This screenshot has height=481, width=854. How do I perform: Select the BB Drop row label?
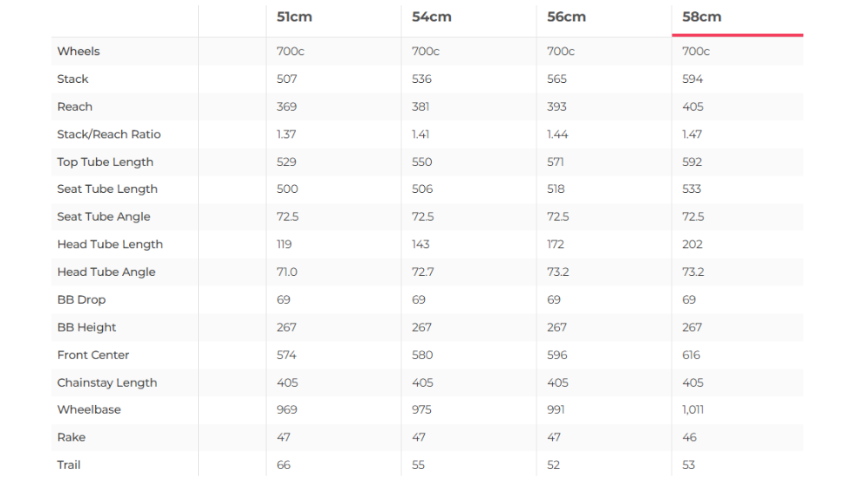[x=81, y=299]
